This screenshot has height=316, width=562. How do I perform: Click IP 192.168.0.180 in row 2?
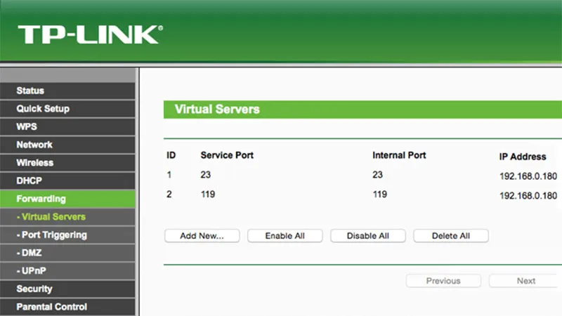(528, 196)
